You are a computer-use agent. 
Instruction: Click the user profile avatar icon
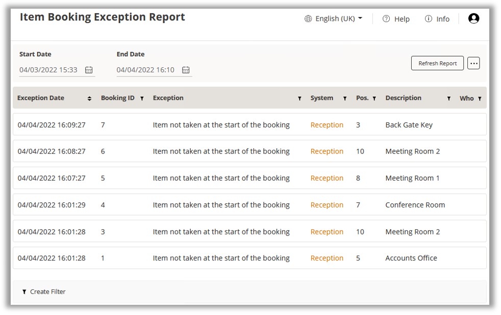tap(473, 19)
